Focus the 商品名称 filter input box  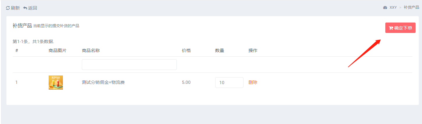tap(129, 64)
